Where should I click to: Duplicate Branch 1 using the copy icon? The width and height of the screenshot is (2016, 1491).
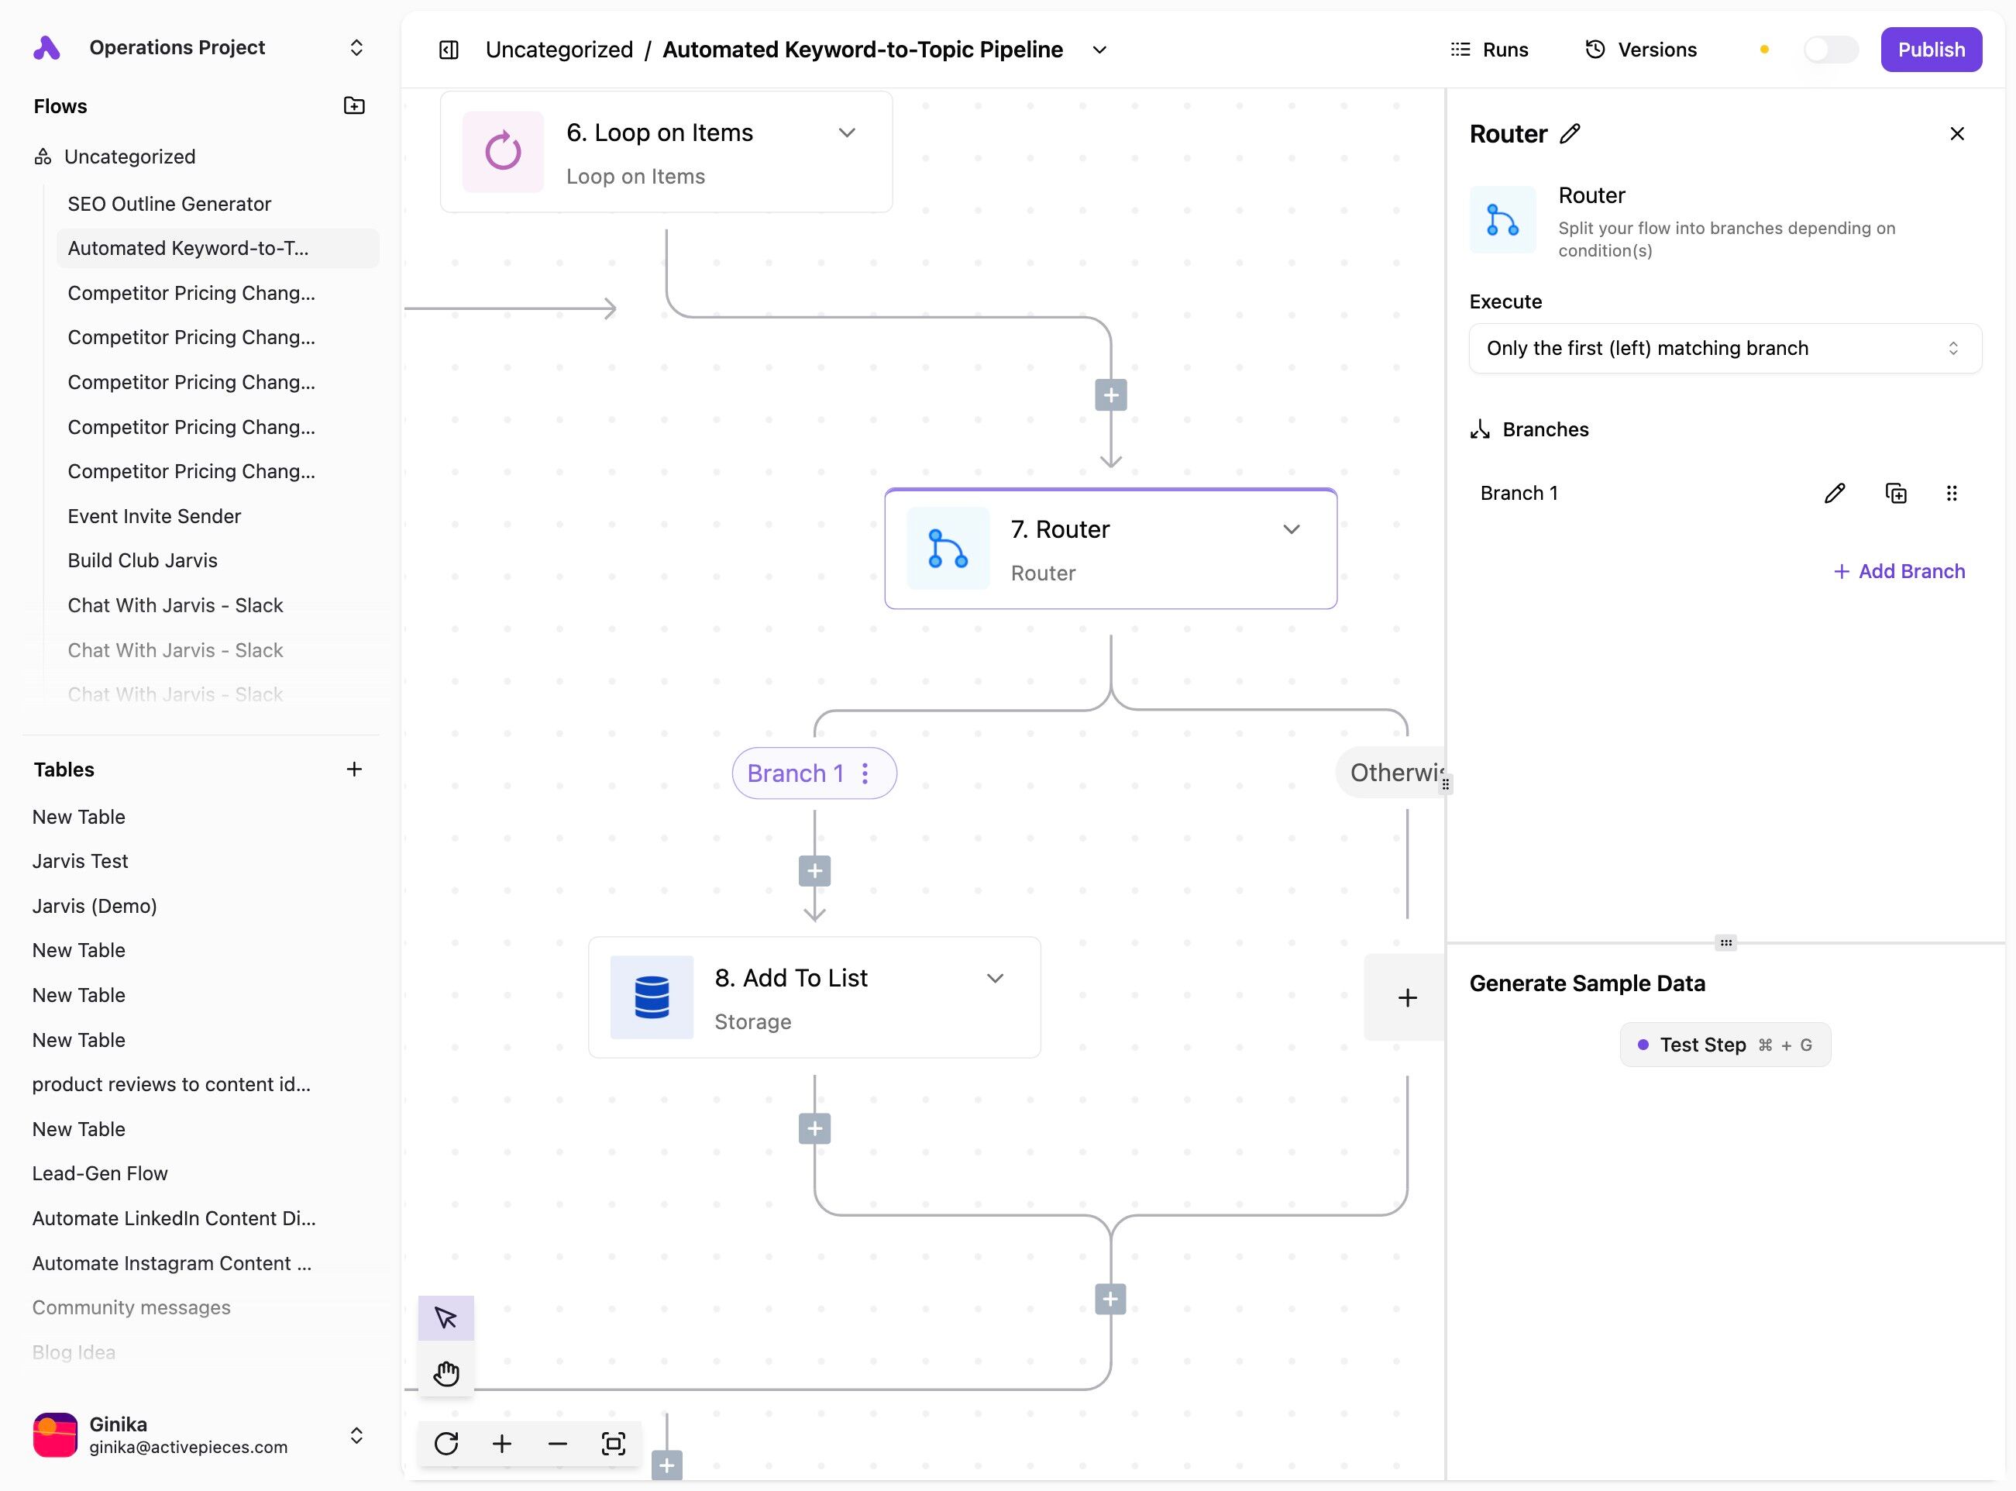(1896, 493)
